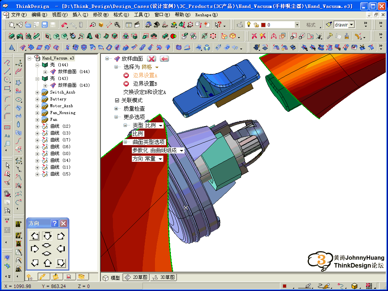Open the drawing style combo box
The image size is (388, 291).
coord(344,25)
